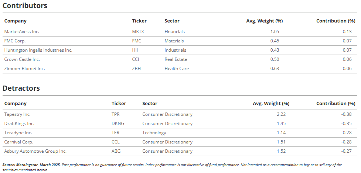Click the -0.38 contribution value for Tapestry

(347, 114)
